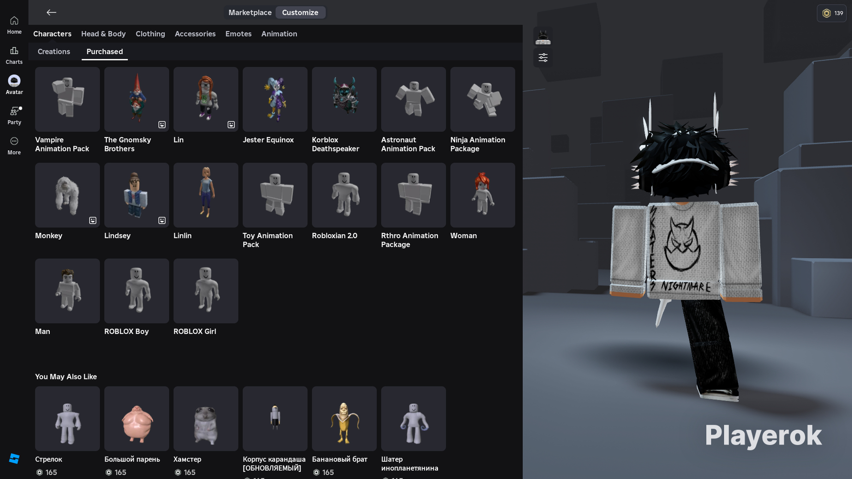Viewport: 852px width, 479px height.
Task: Switch to the Customize view
Action: 300,12
